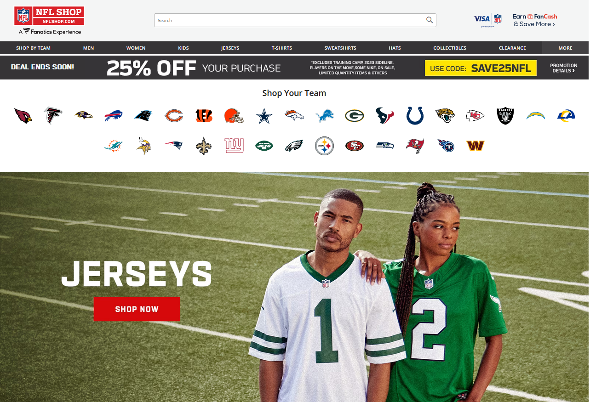
Task: Go to the Clearance menu item
Action: tap(512, 48)
